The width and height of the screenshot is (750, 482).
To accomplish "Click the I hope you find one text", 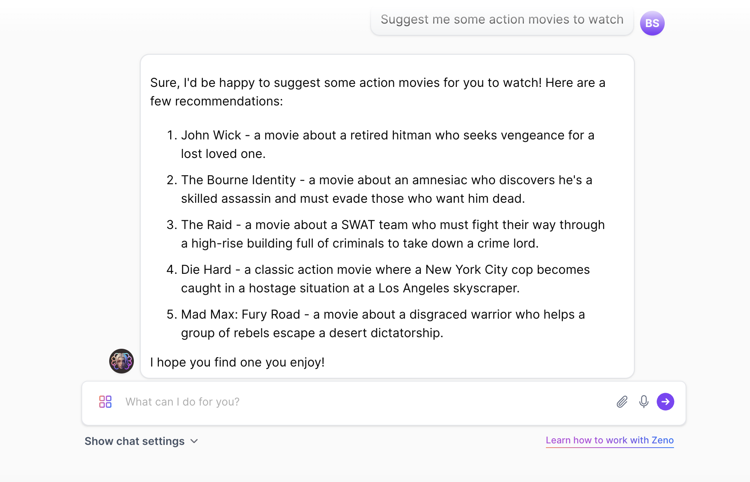I will (x=237, y=362).
